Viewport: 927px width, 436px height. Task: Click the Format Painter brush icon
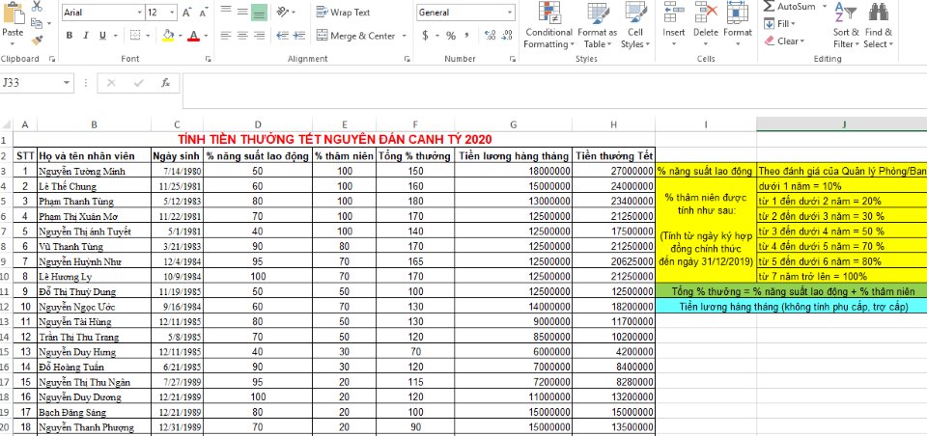(x=37, y=41)
